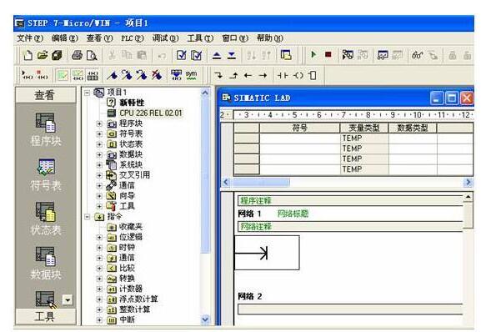The width and height of the screenshot is (481, 332).
Task: Open 程序块 in the 查看 navigation bar
Action: coord(46,130)
